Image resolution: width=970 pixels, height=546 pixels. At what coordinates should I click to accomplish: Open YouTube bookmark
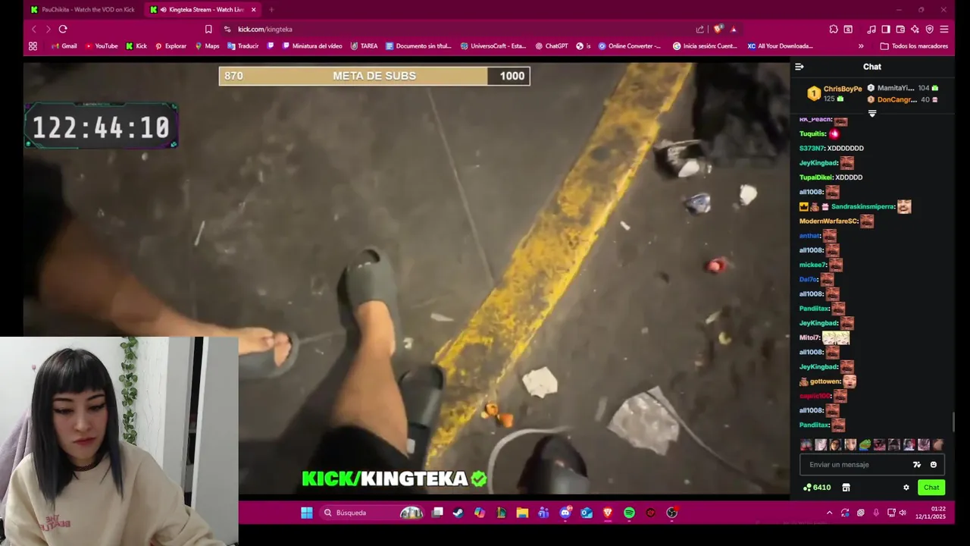[x=101, y=45]
